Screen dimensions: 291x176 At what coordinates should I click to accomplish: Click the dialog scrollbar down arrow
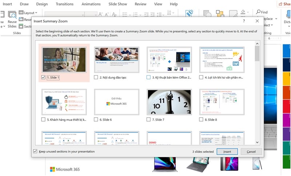point(257,142)
